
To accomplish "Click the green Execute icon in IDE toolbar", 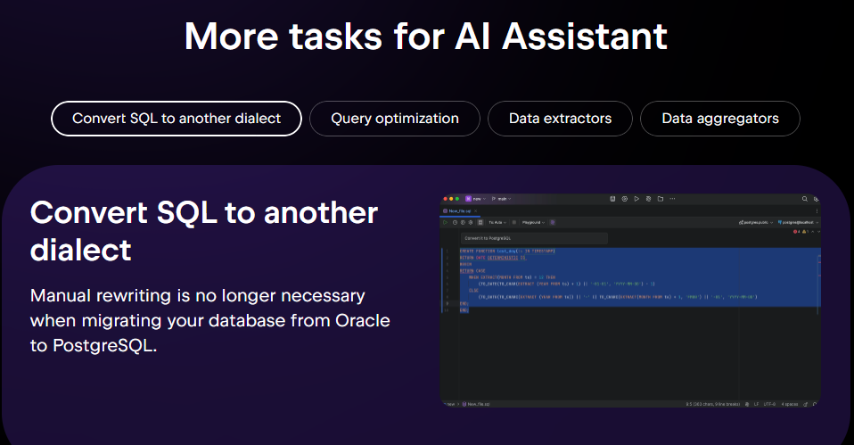I will point(446,222).
